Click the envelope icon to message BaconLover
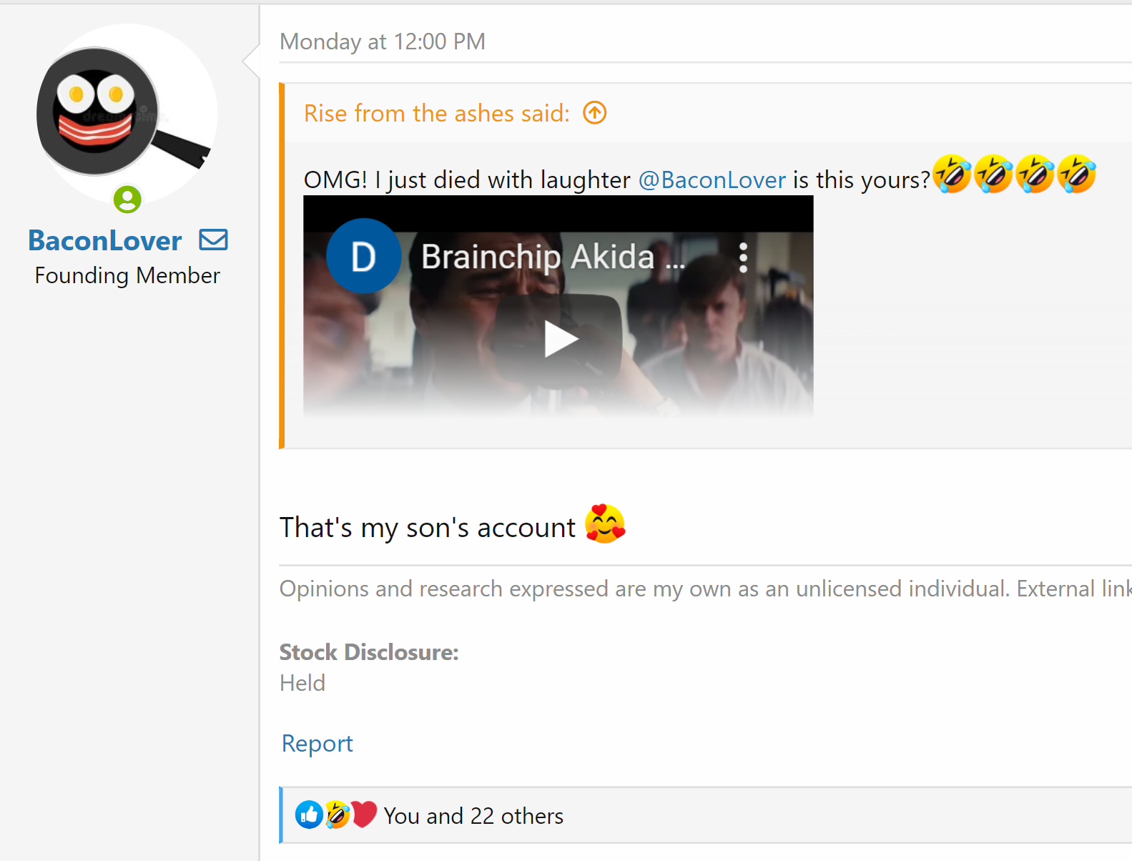The width and height of the screenshot is (1132, 861). point(213,240)
